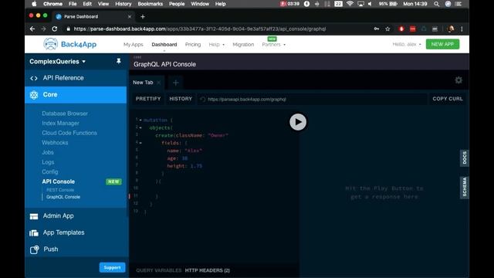
Task: Collapse fields block on line 4
Action: tap(140, 143)
